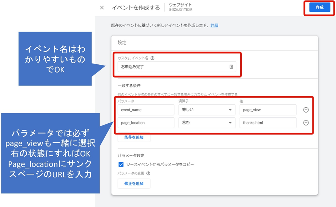
Task: Click the blue 作成 button
Action: pyautogui.click(x=320, y=7)
